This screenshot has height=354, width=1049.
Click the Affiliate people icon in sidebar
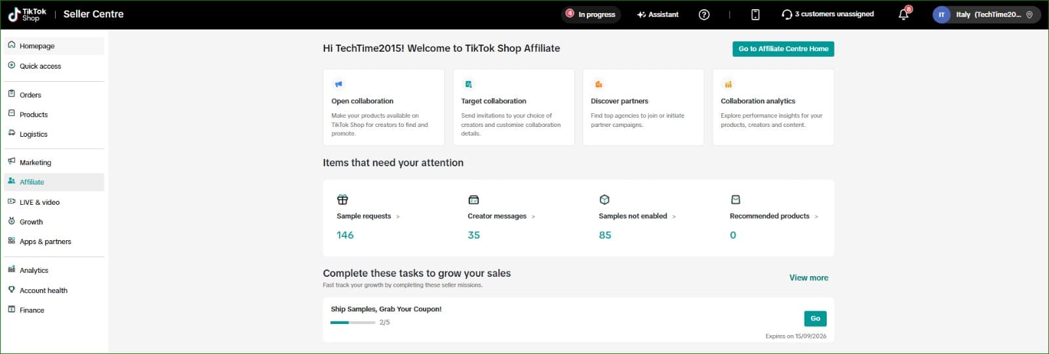[x=11, y=181]
